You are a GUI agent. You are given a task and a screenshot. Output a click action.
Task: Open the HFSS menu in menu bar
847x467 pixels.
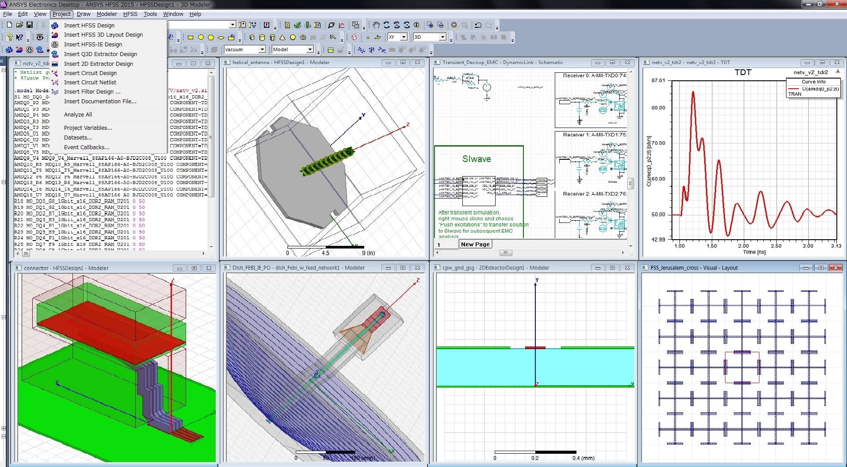(x=130, y=14)
